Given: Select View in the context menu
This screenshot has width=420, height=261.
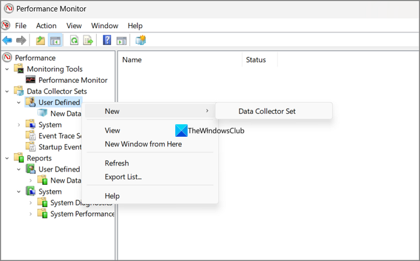Looking at the screenshot, I should click(x=151, y=130).
